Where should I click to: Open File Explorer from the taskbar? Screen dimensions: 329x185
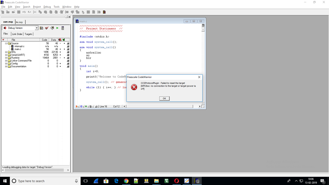pyautogui.click(x=156, y=181)
